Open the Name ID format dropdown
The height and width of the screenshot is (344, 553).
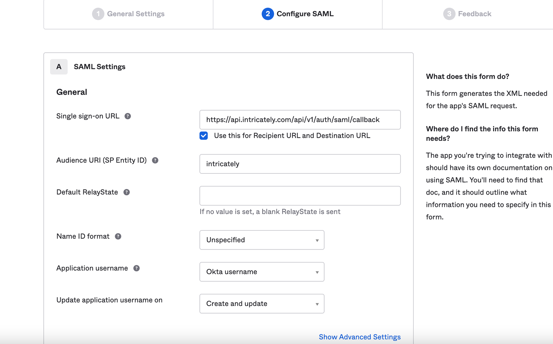pos(262,240)
